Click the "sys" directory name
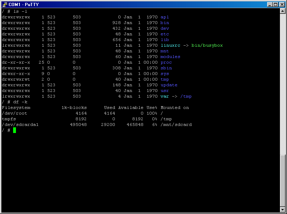 pos(165,74)
